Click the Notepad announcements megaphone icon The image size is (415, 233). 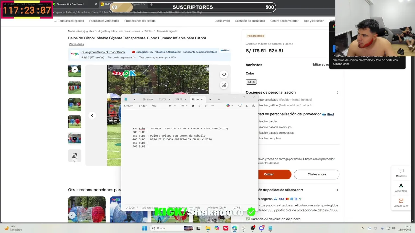coord(240,106)
